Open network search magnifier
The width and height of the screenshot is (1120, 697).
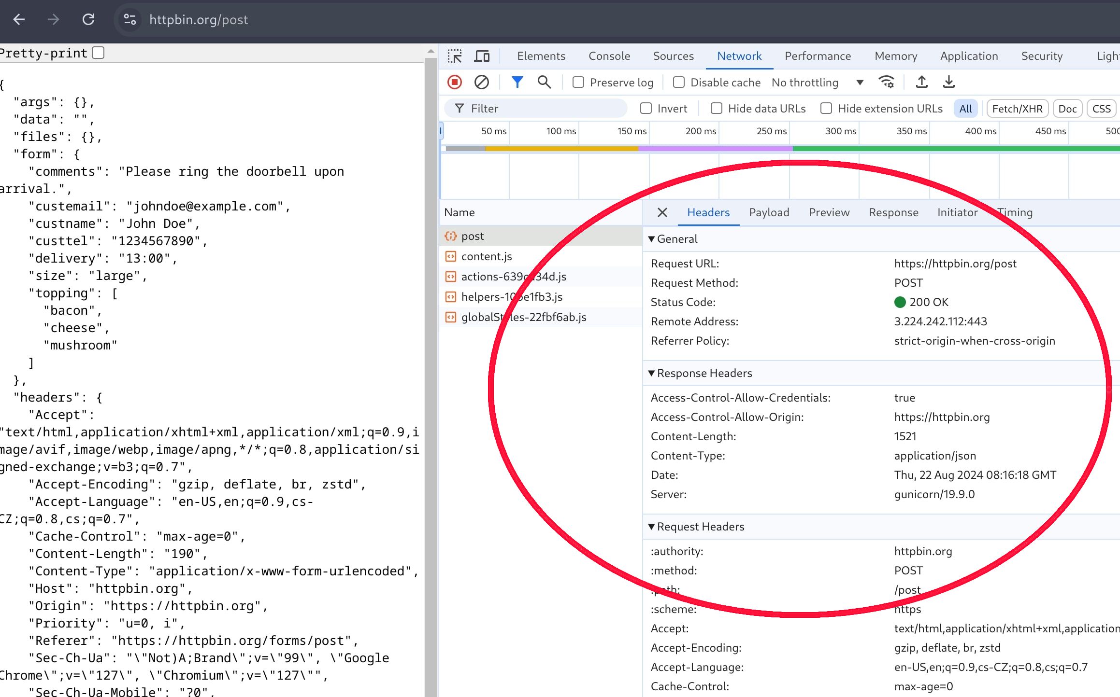coord(545,83)
